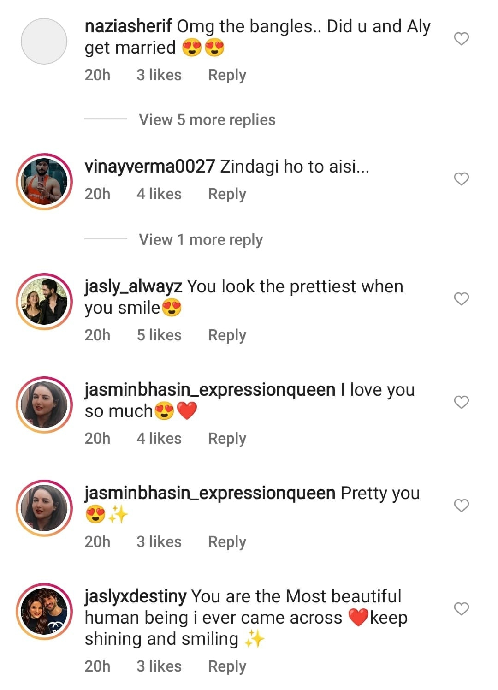Screen dimensions: 498x690
Task: Open naziasherif's blank profile avatar
Action: [x=44, y=42]
